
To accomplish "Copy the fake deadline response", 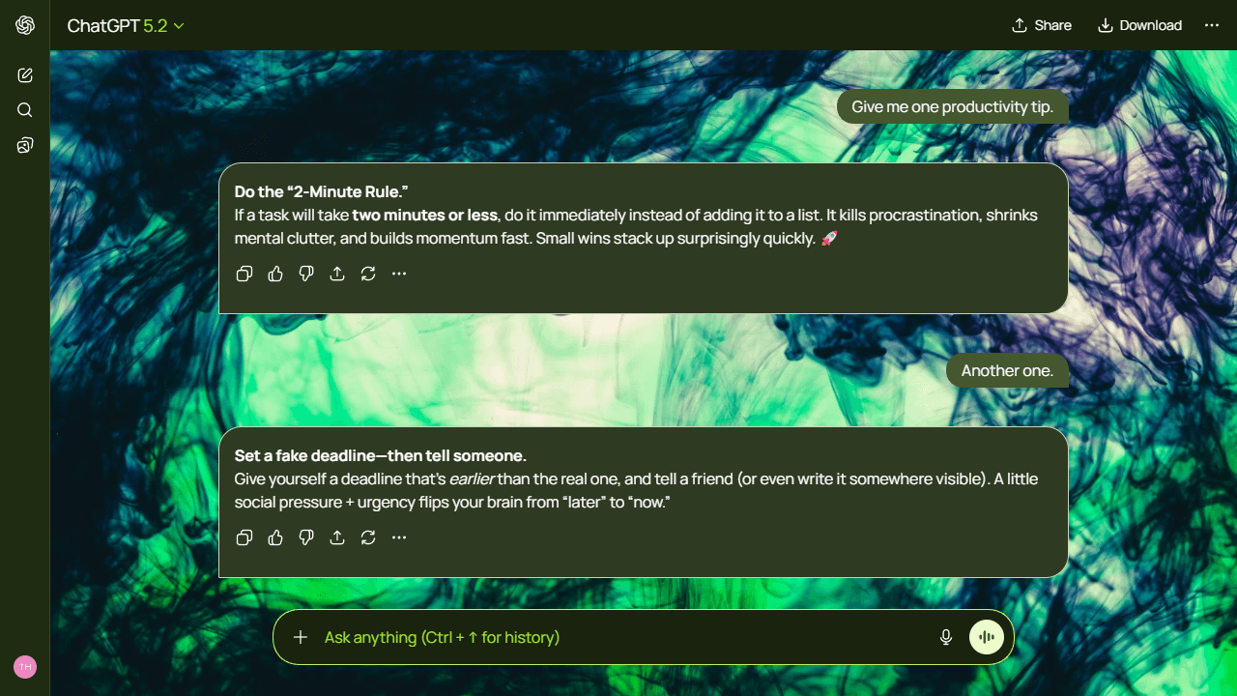I will [245, 537].
